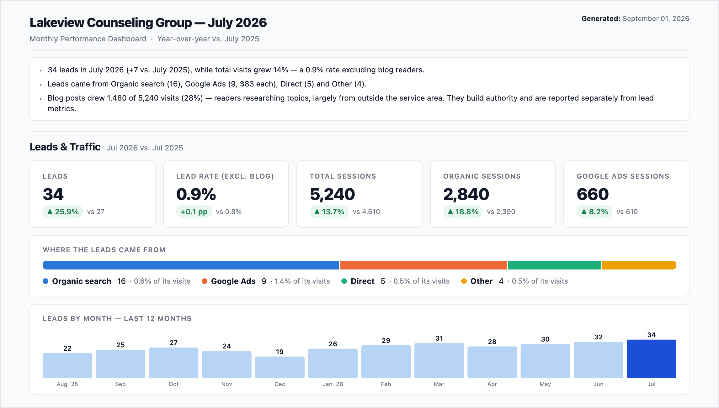Click the 'TOTAL SESSIONS' card label

(x=343, y=176)
